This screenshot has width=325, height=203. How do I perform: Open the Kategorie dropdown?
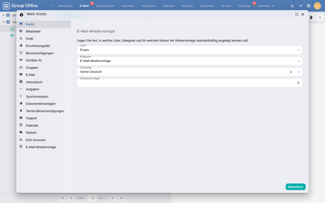[x=190, y=61]
